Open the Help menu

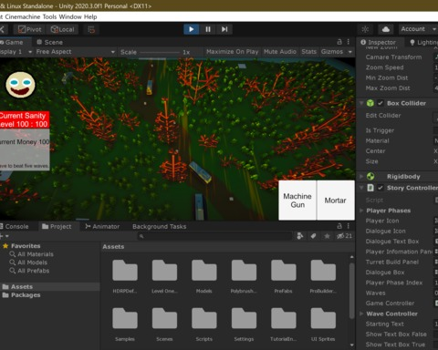click(x=90, y=16)
